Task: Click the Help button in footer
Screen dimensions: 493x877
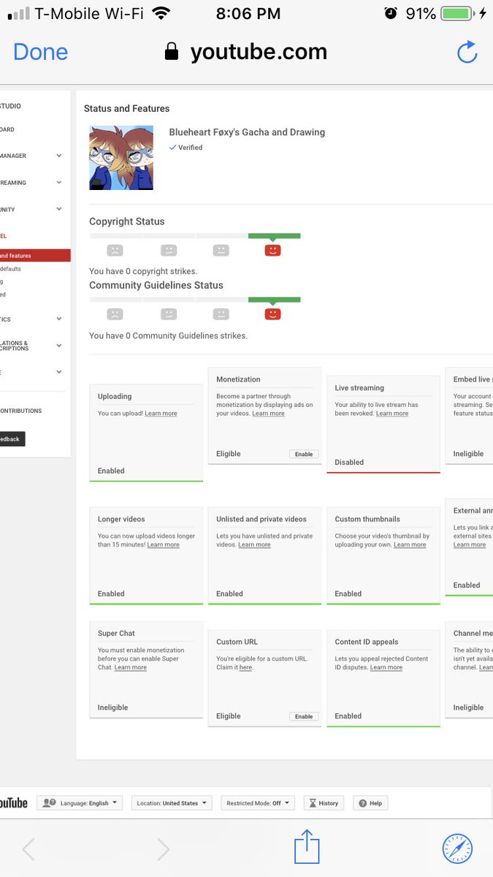Action: [x=370, y=803]
